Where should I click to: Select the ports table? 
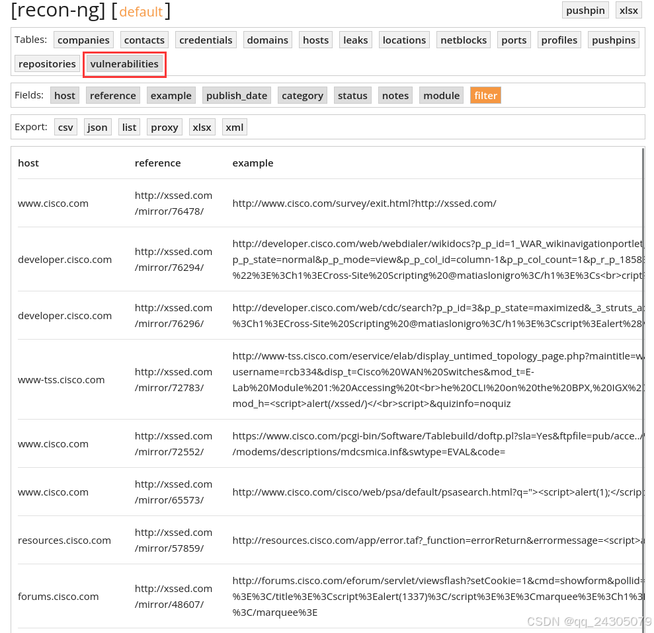point(514,40)
